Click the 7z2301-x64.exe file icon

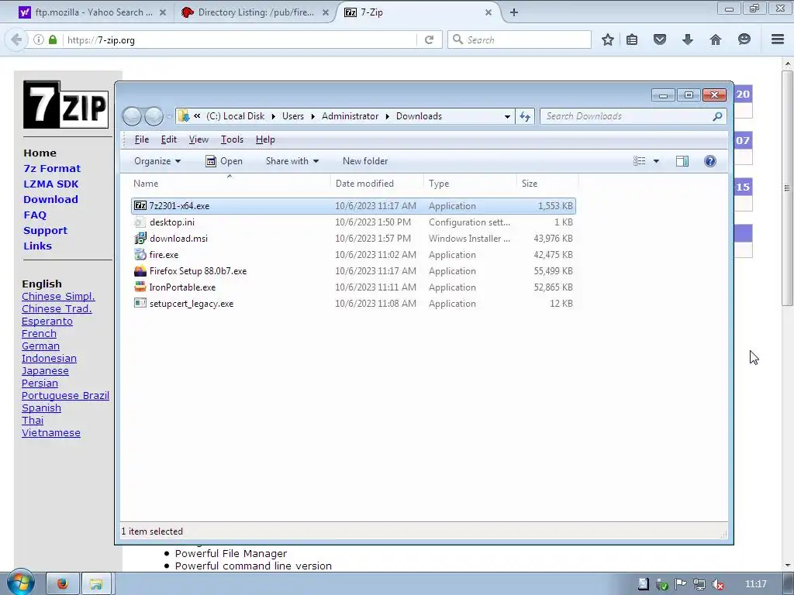pos(140,206)
